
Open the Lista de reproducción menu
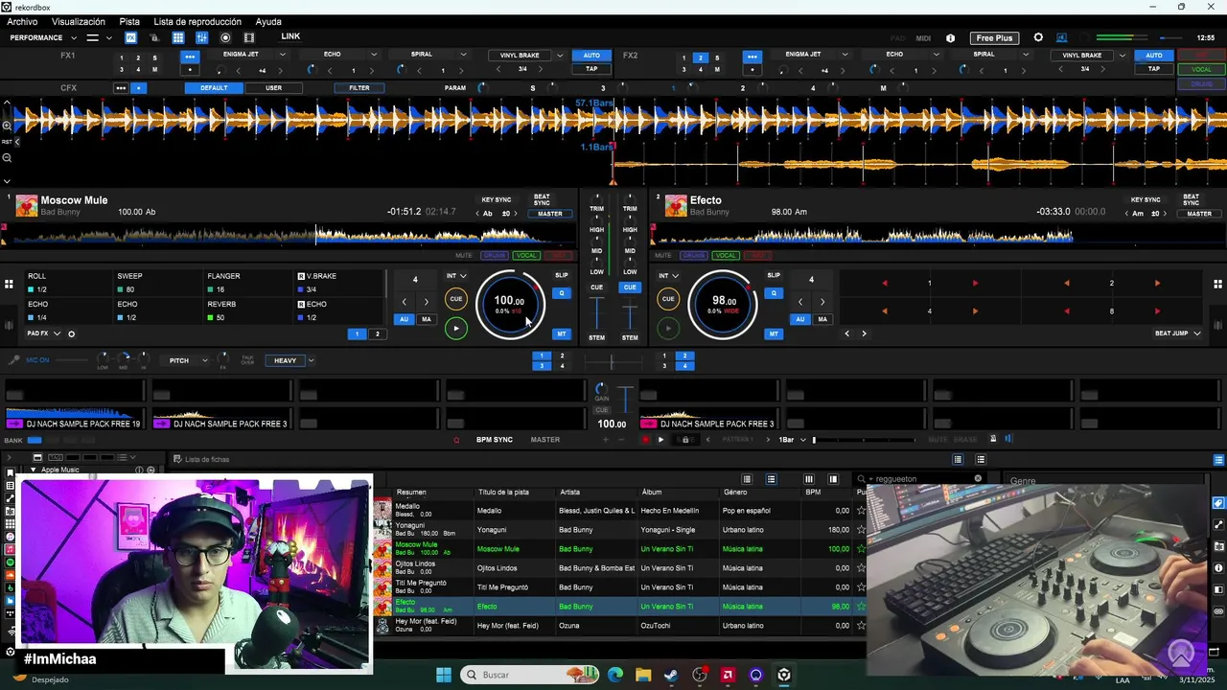[197, 21]
